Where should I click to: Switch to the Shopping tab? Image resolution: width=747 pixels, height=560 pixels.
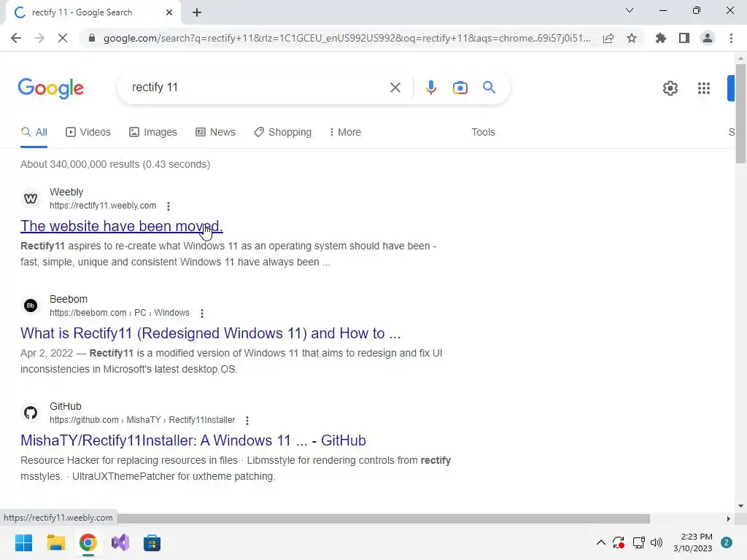click(x=282, y=132)
